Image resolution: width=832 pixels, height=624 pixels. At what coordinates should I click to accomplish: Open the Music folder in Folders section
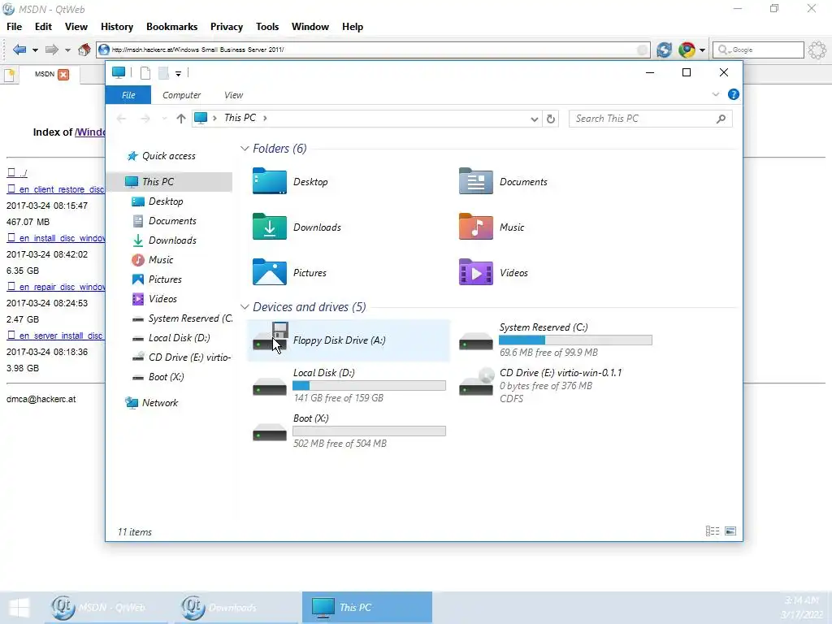[475, 227]
